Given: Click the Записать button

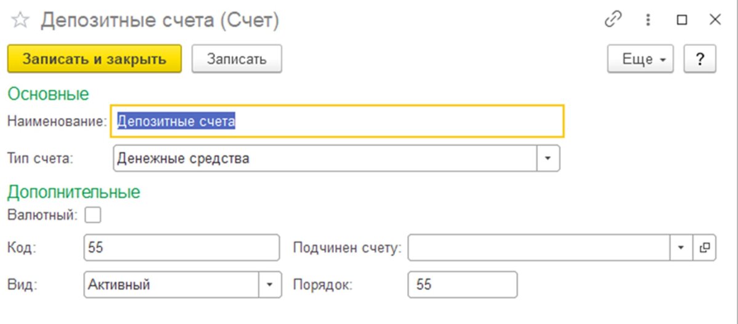Looking at the screenshot, I should tap(237, 60).
